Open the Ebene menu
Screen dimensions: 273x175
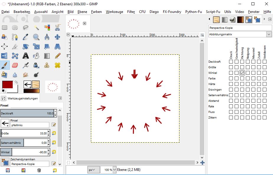pyautogui.click(x=82, y=12)
